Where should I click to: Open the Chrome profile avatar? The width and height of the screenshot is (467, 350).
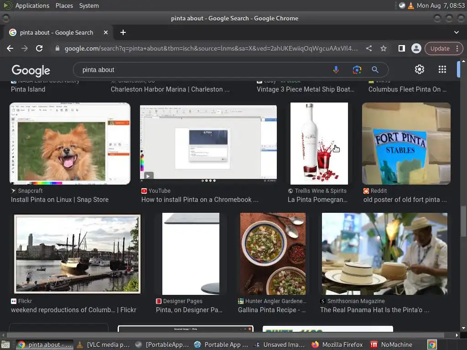[416, 48]
